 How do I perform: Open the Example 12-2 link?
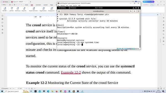click(71, 72)
